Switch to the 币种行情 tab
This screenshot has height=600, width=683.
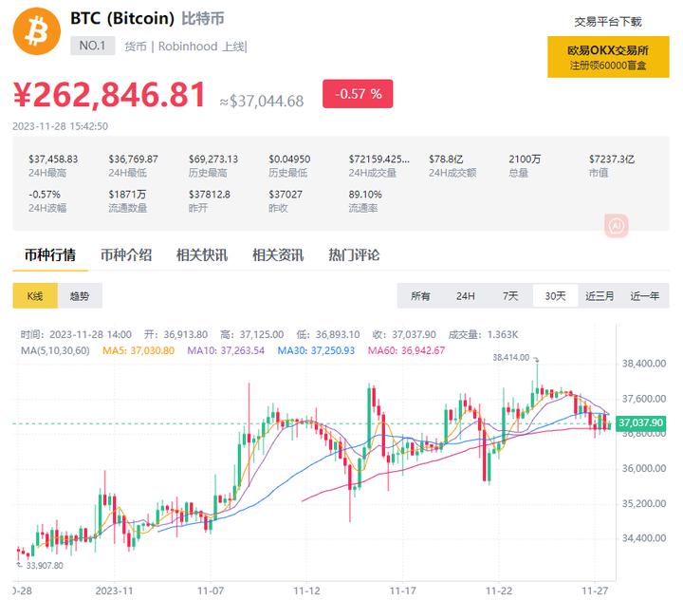click(x=50, y=255)
